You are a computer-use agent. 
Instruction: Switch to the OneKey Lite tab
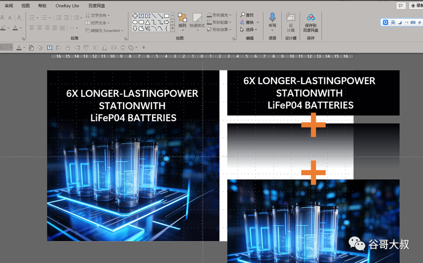(x=67, y=6)
